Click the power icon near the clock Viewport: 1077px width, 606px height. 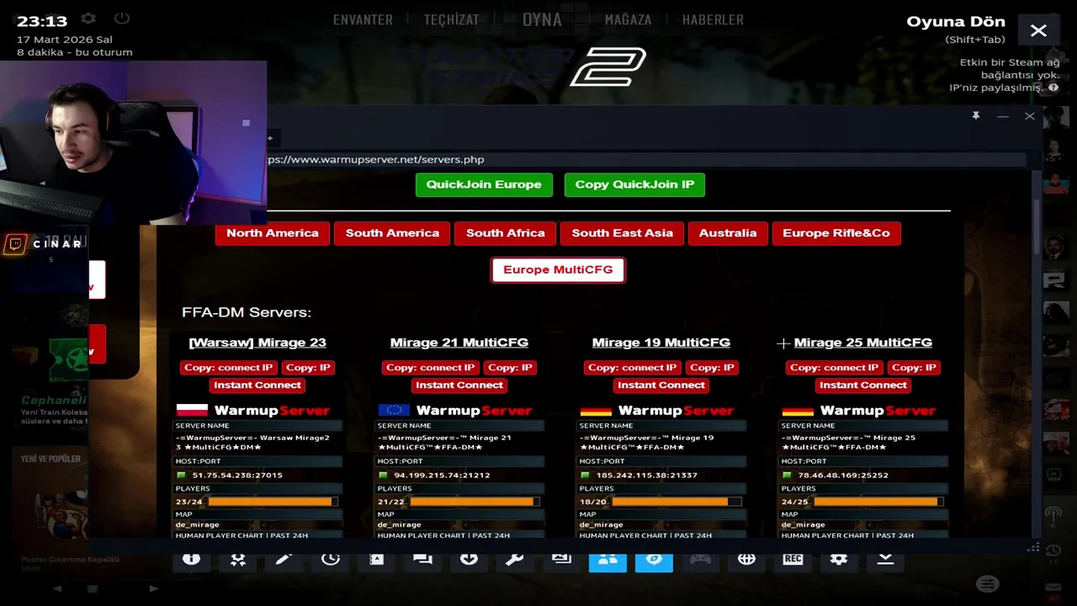122,19
